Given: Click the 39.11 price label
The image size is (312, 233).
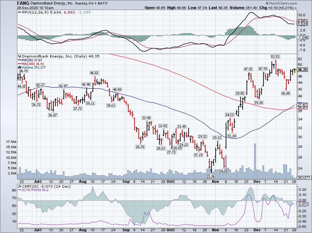Looking at the screenshot, I should click(x=90, y=103).
